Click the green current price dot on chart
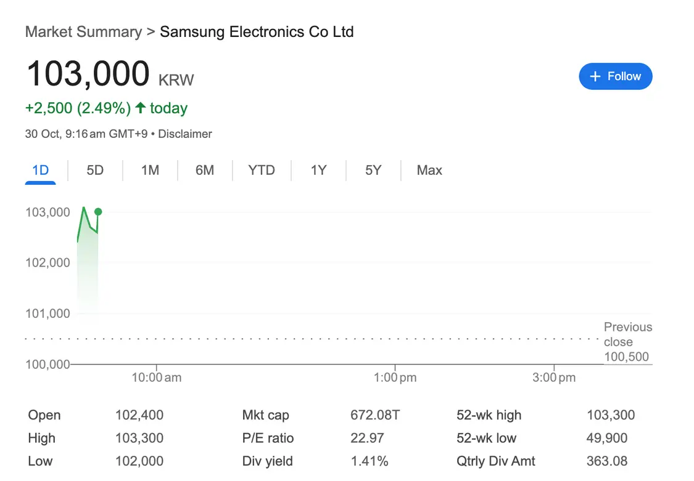This screenshot has width=694, height=481. coord(98,212)
